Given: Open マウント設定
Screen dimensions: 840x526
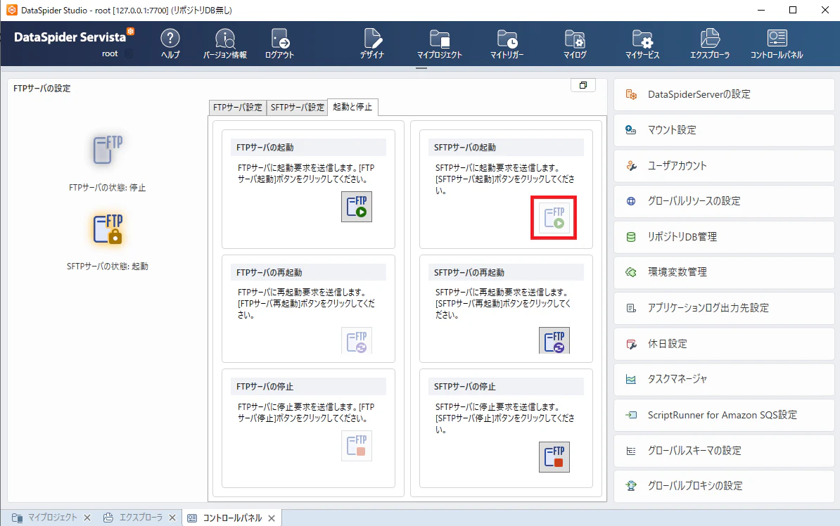Looking at the screenshot, I should 724,130.
